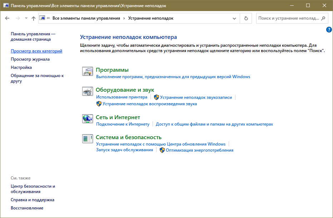Click the refresh button in the address bar
333x218 pixels.
click(x=246, y=18)
